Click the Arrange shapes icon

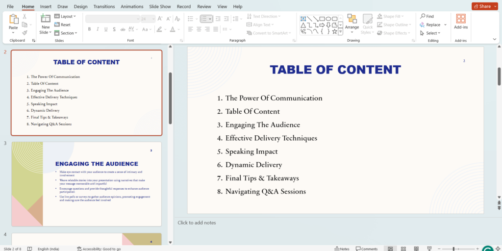click(x=351, y=20)
